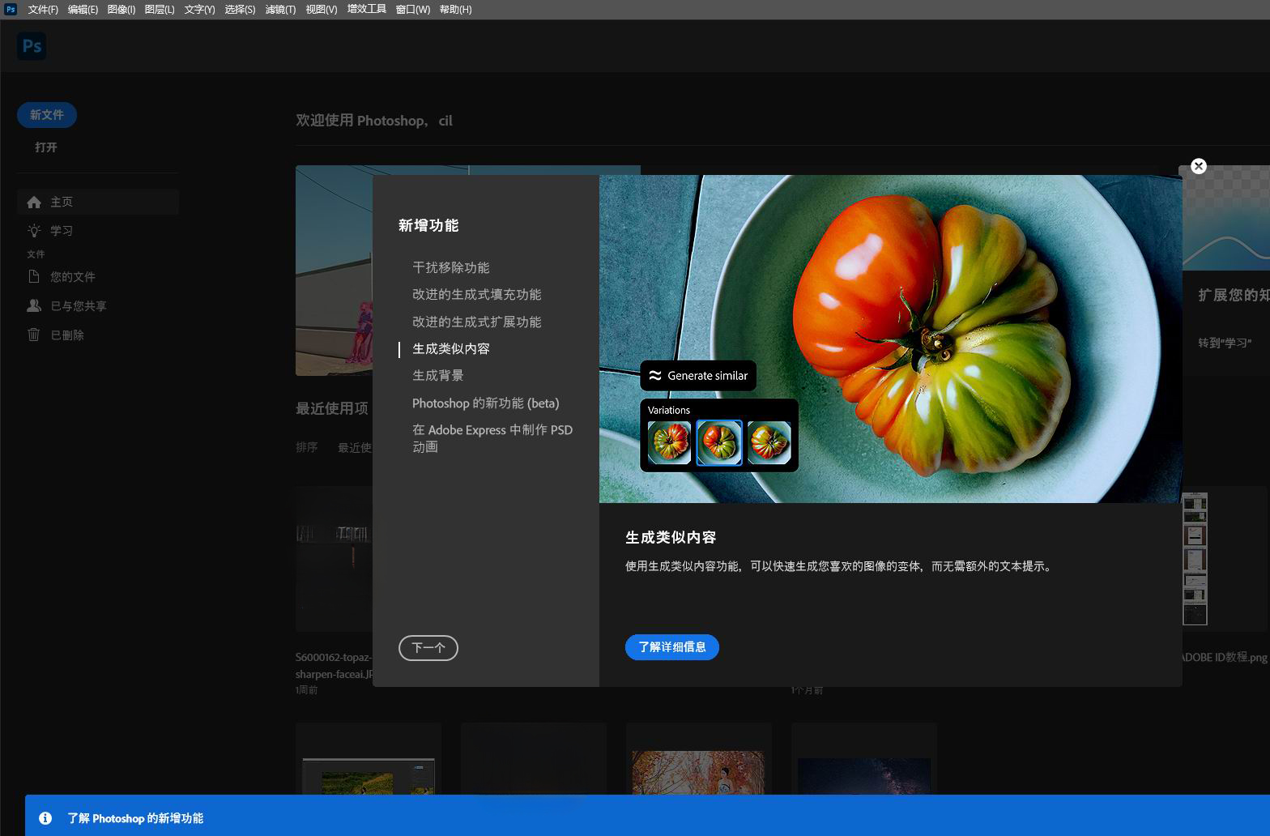The width and height of the screenshot is (1270, 836).
Task: Click the info icon in the blue banner
Action: coord(45,818)
